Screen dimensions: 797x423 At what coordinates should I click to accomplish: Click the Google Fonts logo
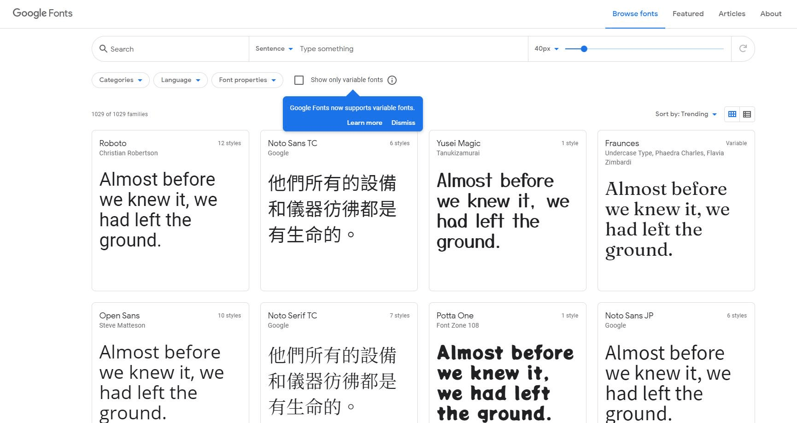click(42, 13)
